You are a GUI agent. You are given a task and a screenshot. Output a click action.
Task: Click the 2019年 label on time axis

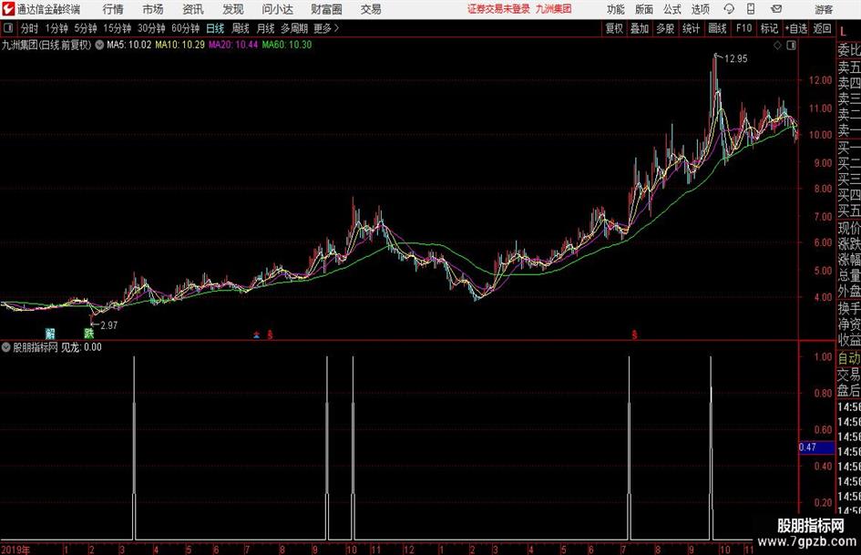point(15,550)
